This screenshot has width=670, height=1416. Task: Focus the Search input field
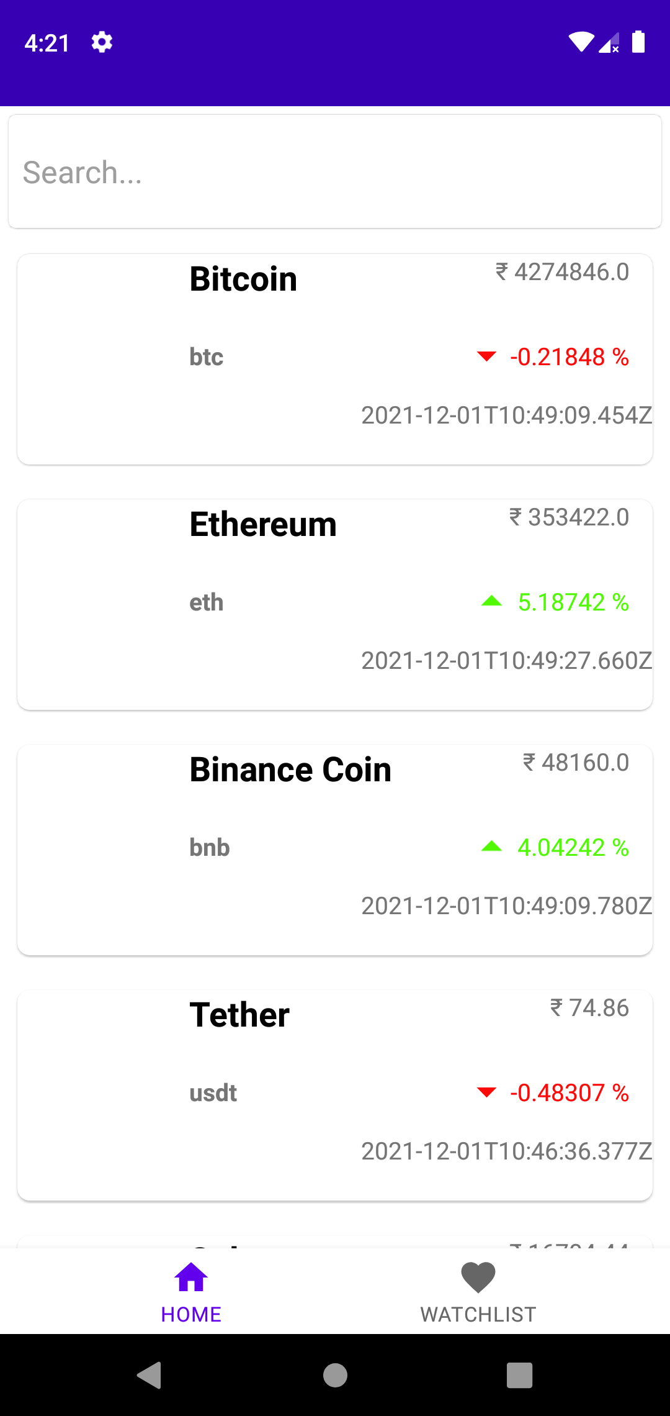pyautogui.click(x=335, y=172)
